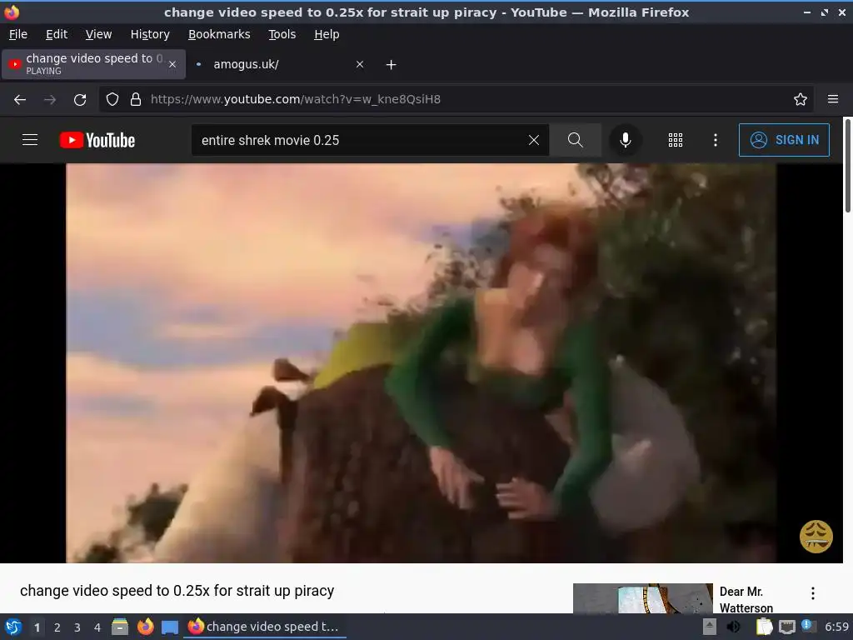Go back to the previous page

[20, 99]
